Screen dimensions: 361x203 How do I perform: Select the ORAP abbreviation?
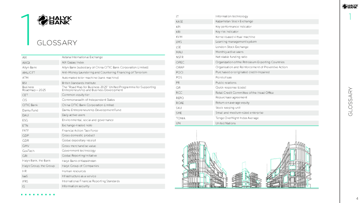180,67
